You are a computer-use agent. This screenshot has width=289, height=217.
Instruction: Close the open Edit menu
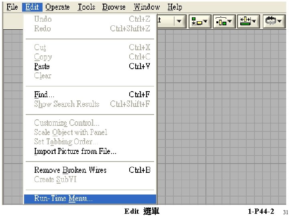coord(32,7)
